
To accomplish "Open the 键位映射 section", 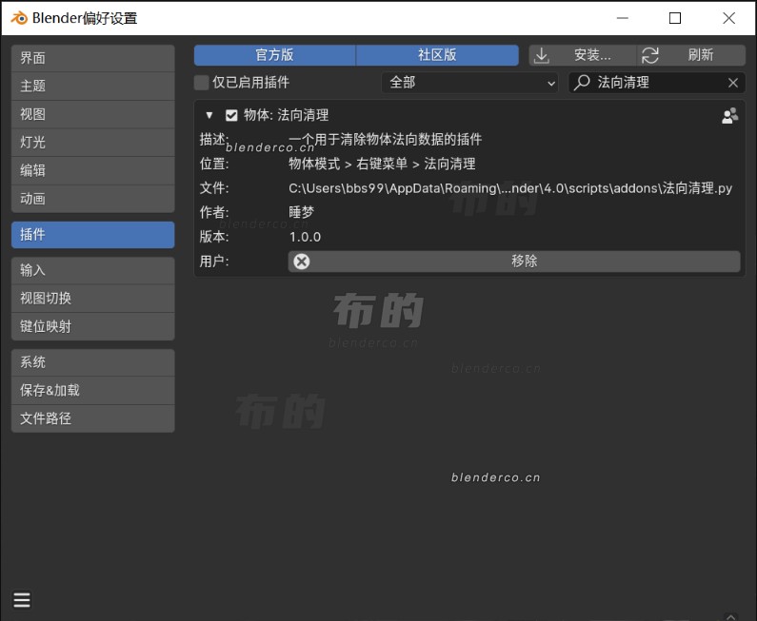I will pos(92,326).
